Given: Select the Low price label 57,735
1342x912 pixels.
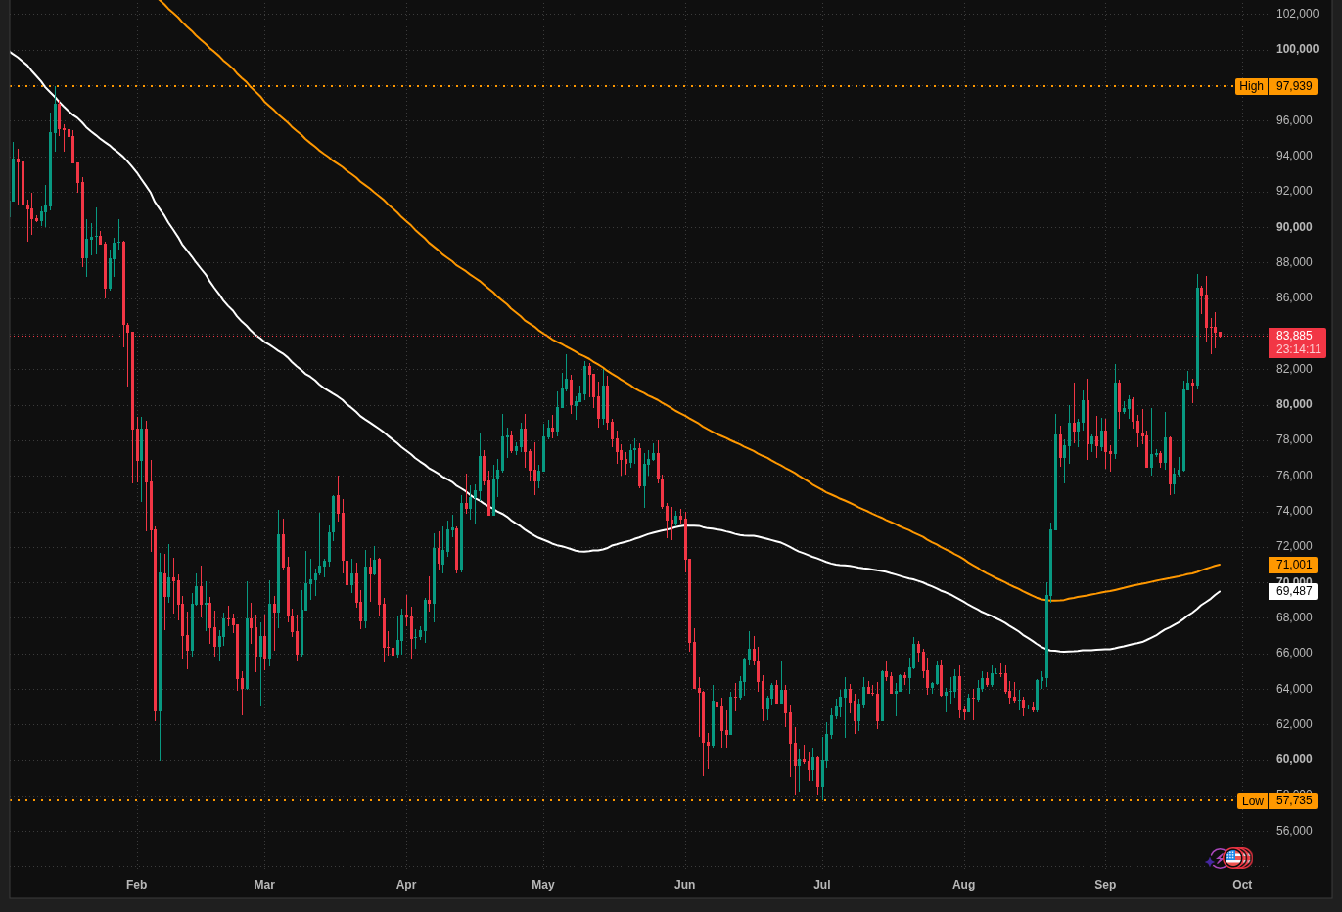Looking at the screenshot, I should (1293, 800).
